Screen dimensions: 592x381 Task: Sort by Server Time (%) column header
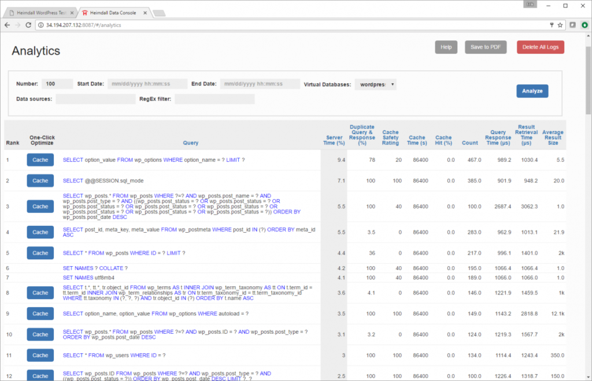(x=334, y=140)
